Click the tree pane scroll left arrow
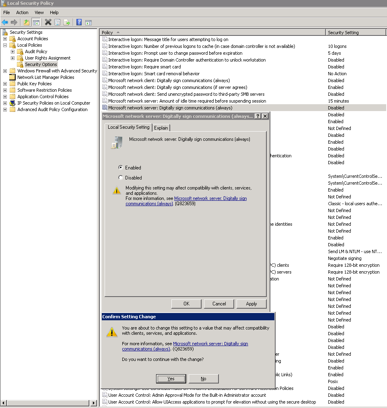 (x=3, y=403)
